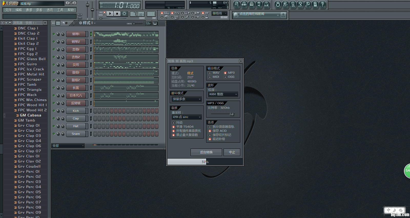Show the mixer window from the toolbar
Screen dimensions: 410x218
(x=266, y=5)
